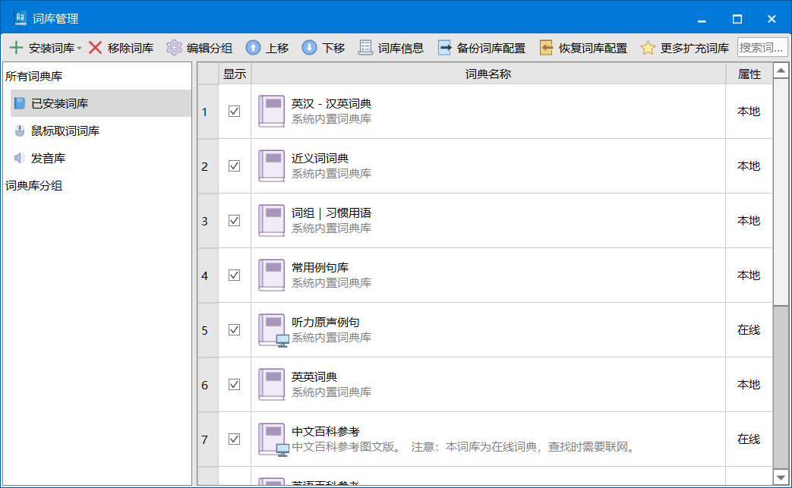Open 更多扩充词库 via the star icon

pos(648,48)
